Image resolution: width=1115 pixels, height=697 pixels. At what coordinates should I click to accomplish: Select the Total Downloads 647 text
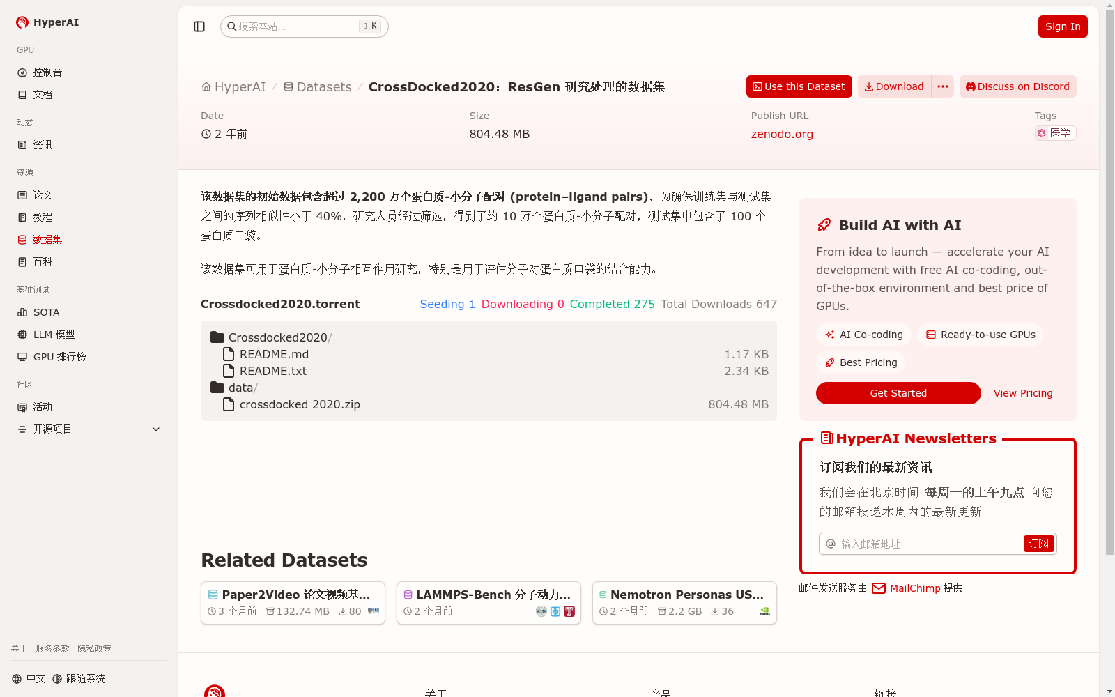718,304
